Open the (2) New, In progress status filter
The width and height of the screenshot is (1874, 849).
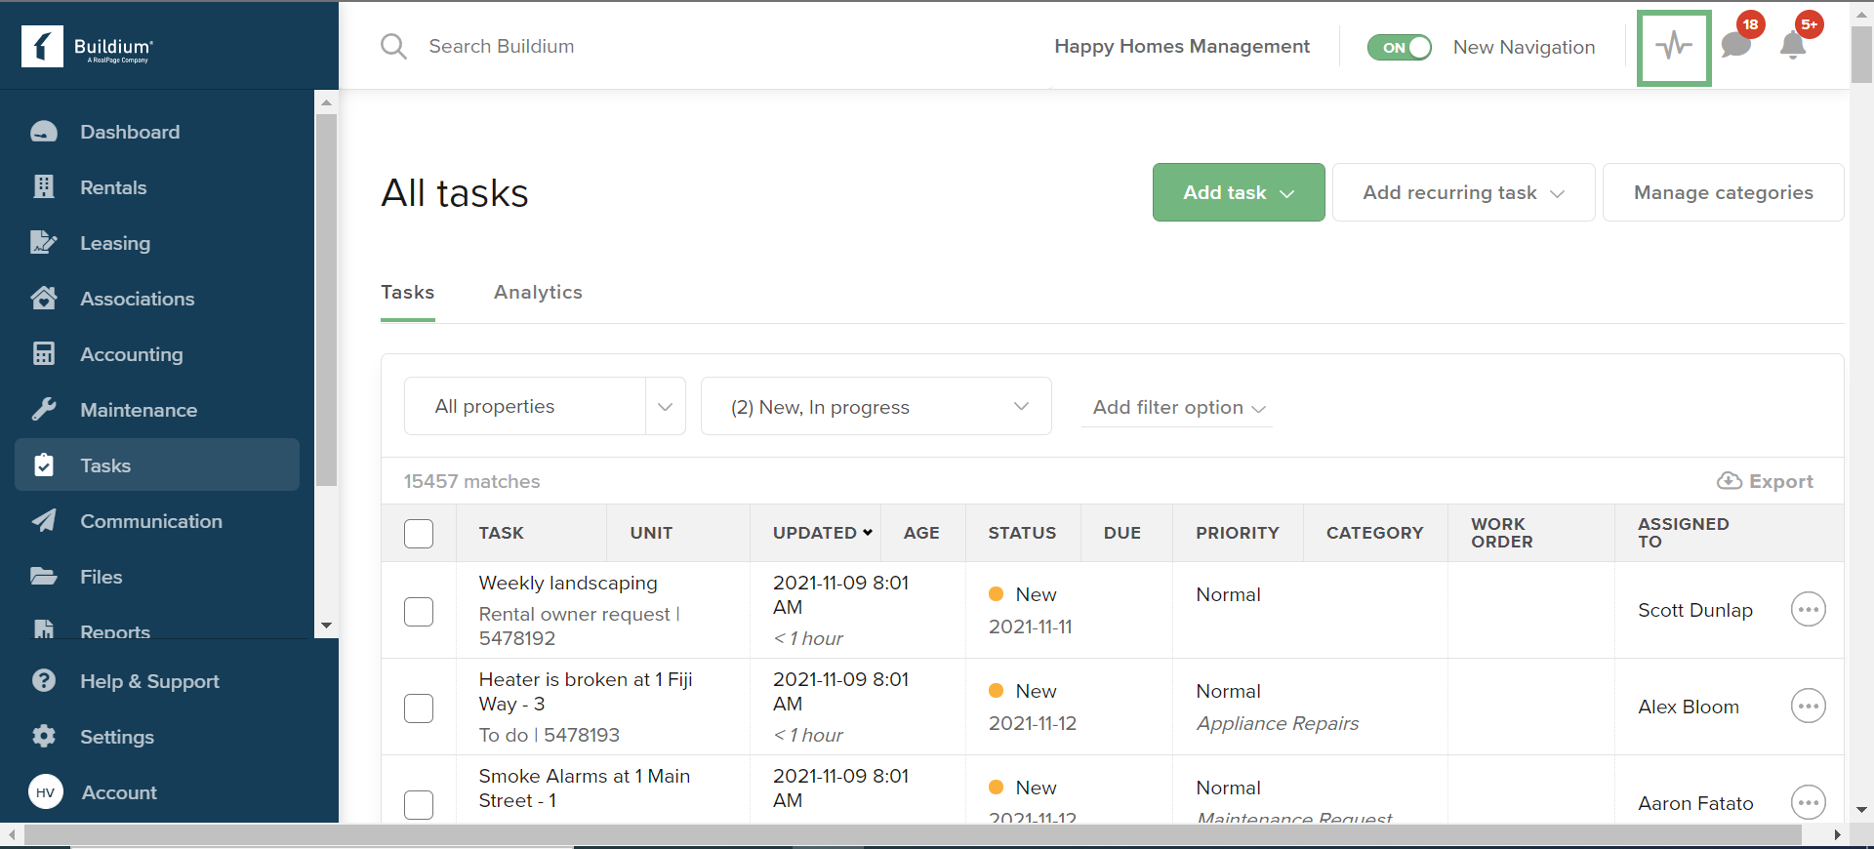876,406
